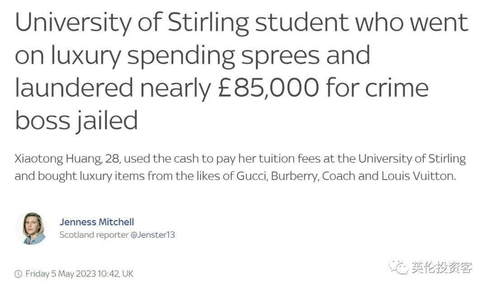Click the name 'Xiaotong Huang' in the summary
The image size is (488, 289).
(x=58, y=159)
